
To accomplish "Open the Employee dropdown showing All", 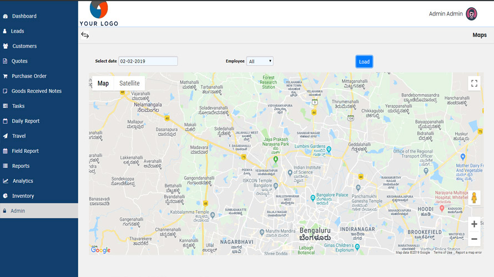I will 260,61.
